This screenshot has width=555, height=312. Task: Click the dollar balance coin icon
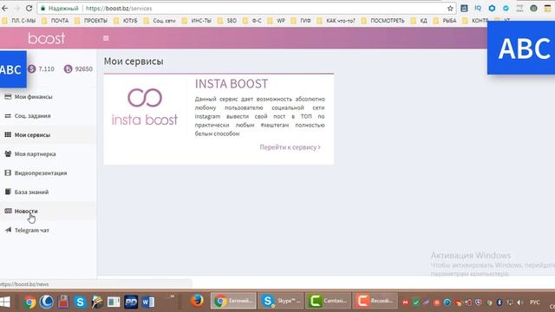click(32, 69)
